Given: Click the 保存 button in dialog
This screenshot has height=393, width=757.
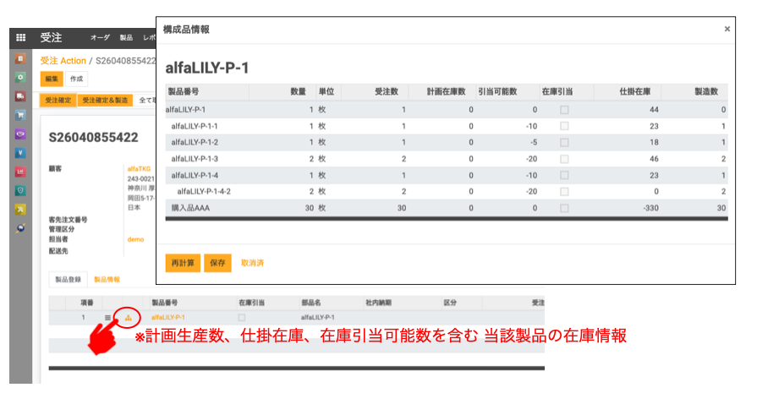Looking at the screenshot, I should click(x=217, y=263).
